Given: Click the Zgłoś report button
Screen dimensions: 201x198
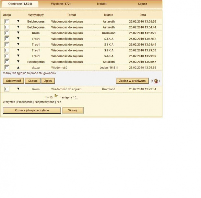Looking at the screenshot, I should [48, 81].
